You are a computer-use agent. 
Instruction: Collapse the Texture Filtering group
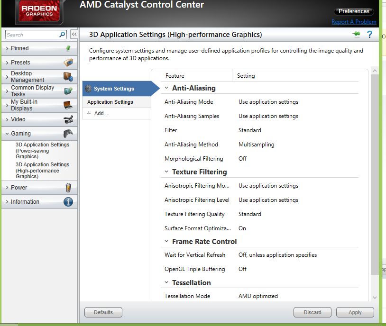[166, 172]
